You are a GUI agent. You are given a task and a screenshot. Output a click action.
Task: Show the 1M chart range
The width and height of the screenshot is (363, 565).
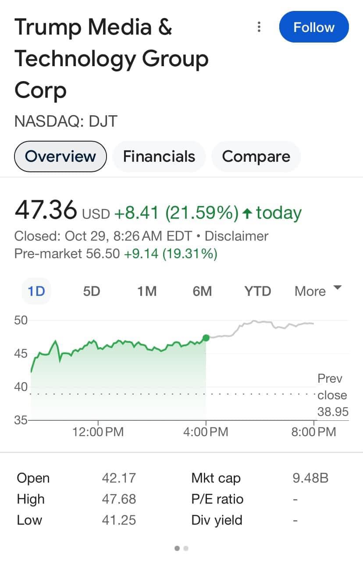[x=147, y=291]
